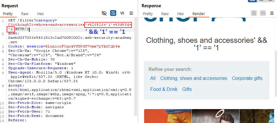Toggle the \n newline display in Response panel
This screenshot has width=277, height=123.
[263, 13]
